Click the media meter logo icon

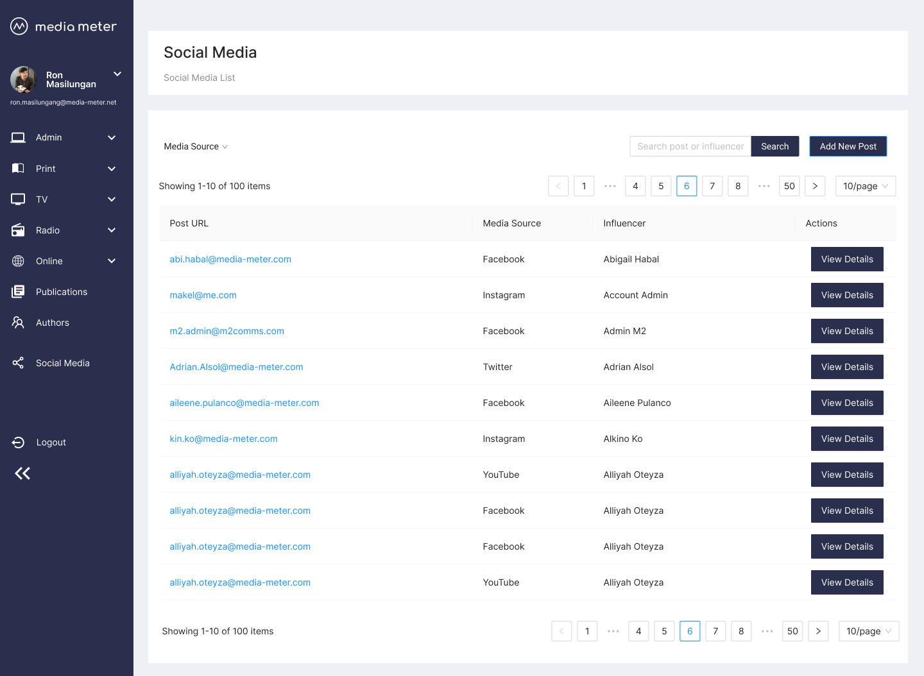tap(19, 26)
